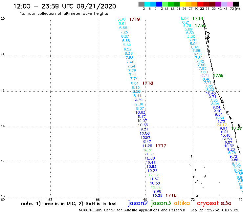Click the wave height 8.51 beside pass 1718

tap(135, 83)
